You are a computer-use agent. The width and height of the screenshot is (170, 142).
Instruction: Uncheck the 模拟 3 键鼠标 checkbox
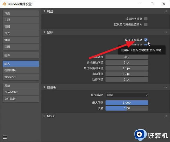(x=146, y=40)
